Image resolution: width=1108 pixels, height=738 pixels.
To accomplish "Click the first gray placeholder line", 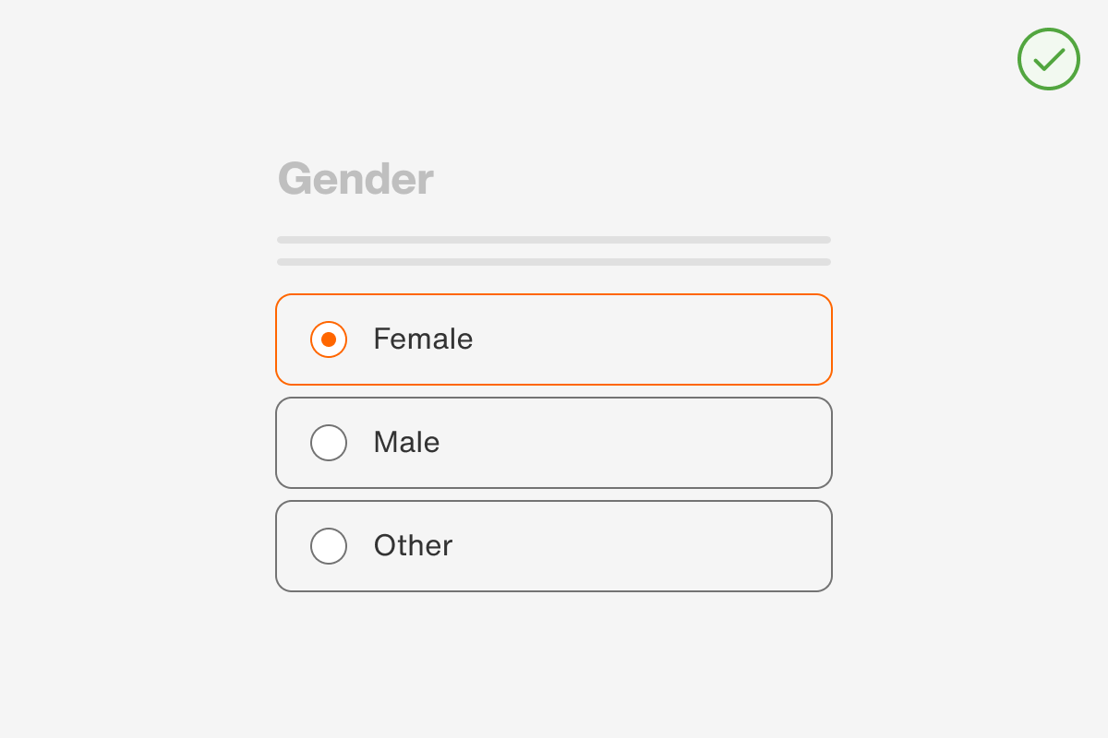I will coord(554,240).
